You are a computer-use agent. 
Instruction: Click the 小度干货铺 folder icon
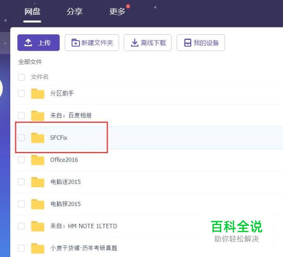(38, 248)
